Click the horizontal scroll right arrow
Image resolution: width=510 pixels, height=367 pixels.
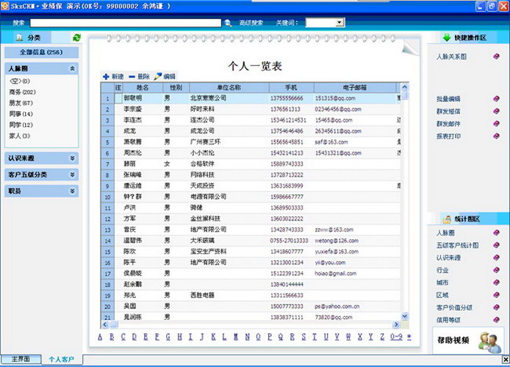[396, 324]
